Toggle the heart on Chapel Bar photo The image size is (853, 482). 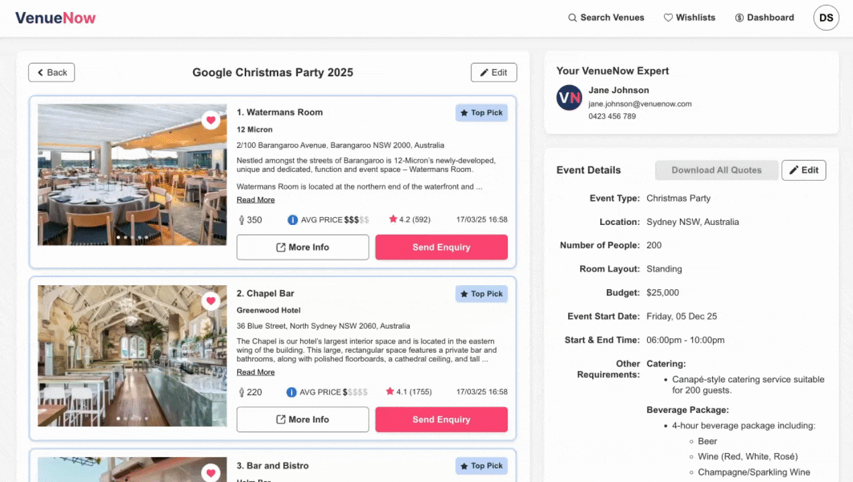(211, 301)
